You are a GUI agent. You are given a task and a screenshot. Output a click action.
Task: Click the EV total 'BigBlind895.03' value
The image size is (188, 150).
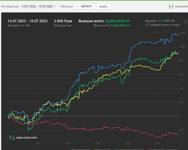[x=120, y=25]
